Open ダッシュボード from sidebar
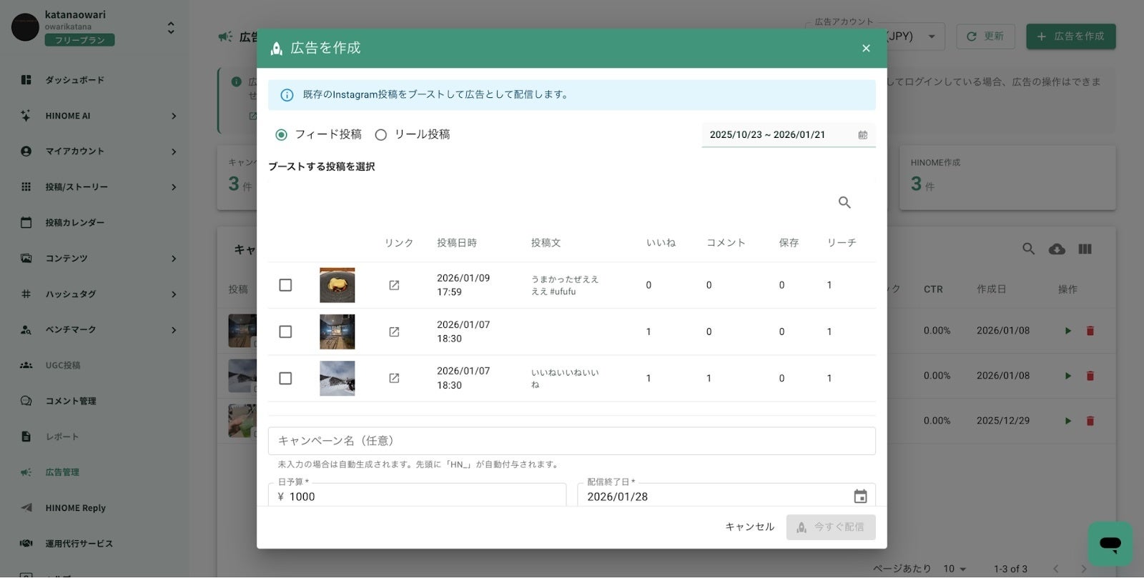The image size is (1144, 578). 74,80
